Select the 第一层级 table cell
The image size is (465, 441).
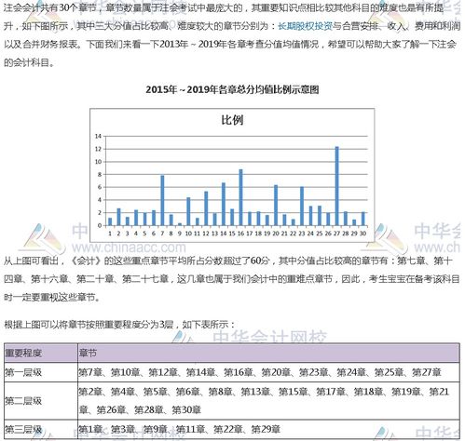(41, 372)
